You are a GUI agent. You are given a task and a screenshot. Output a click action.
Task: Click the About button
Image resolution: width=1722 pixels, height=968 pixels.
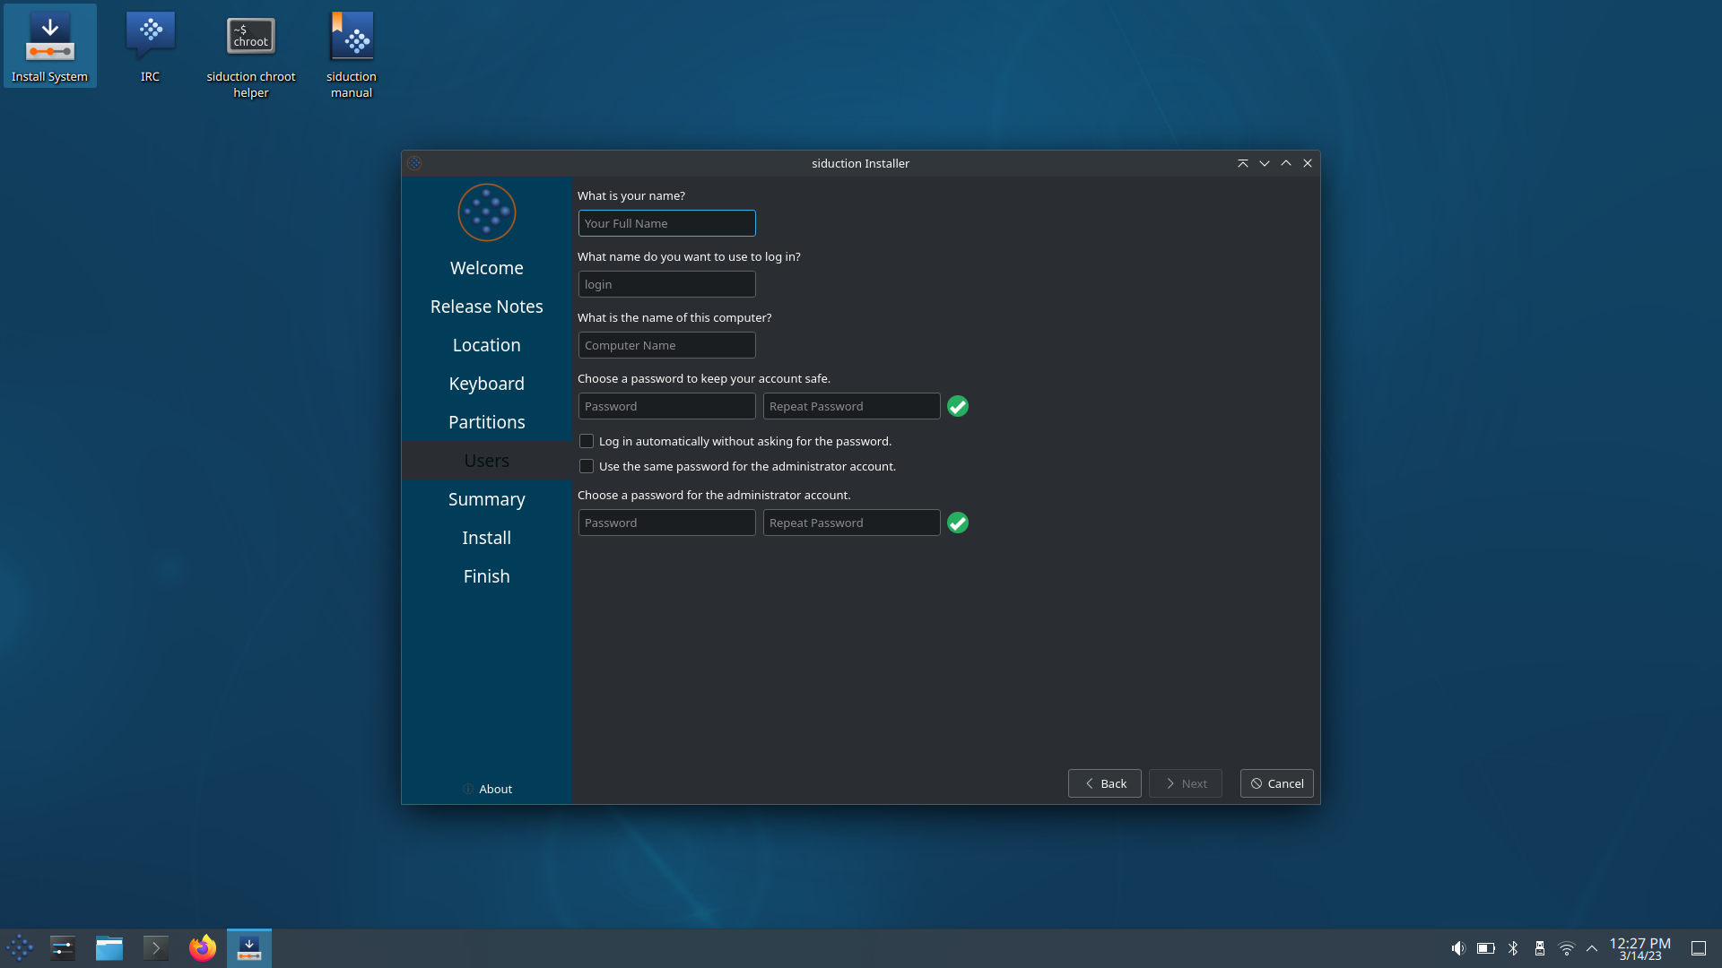487,789
